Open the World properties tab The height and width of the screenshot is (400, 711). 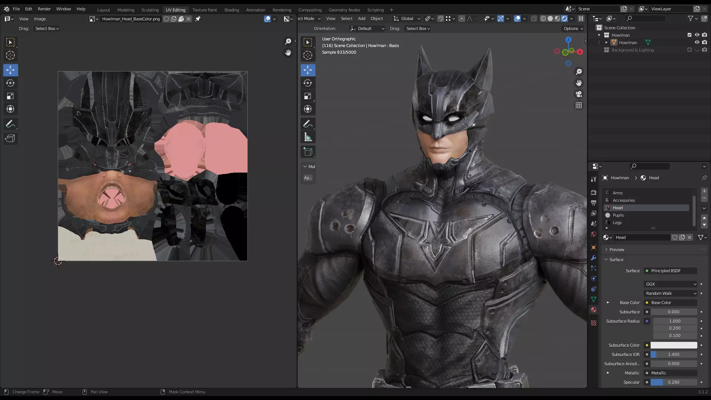594,234
